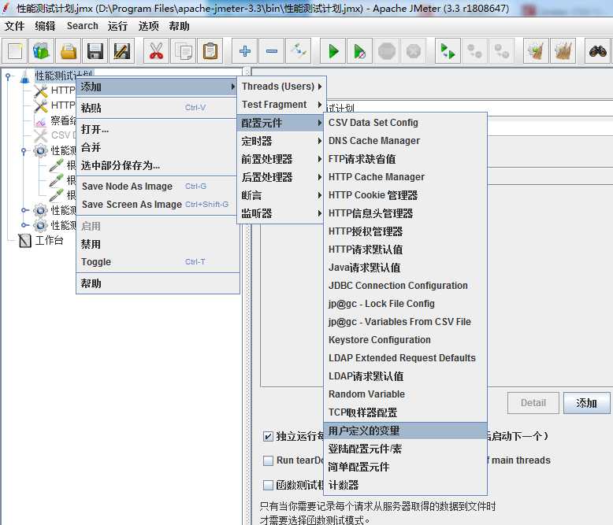The height and width of the screenshot is (525, 613).
Task: Open the Threads (Users) submenu
Action: [281, 87]
